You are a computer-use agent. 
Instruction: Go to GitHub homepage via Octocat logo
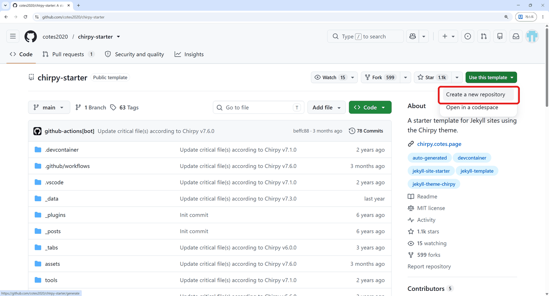tap(31, 36)
